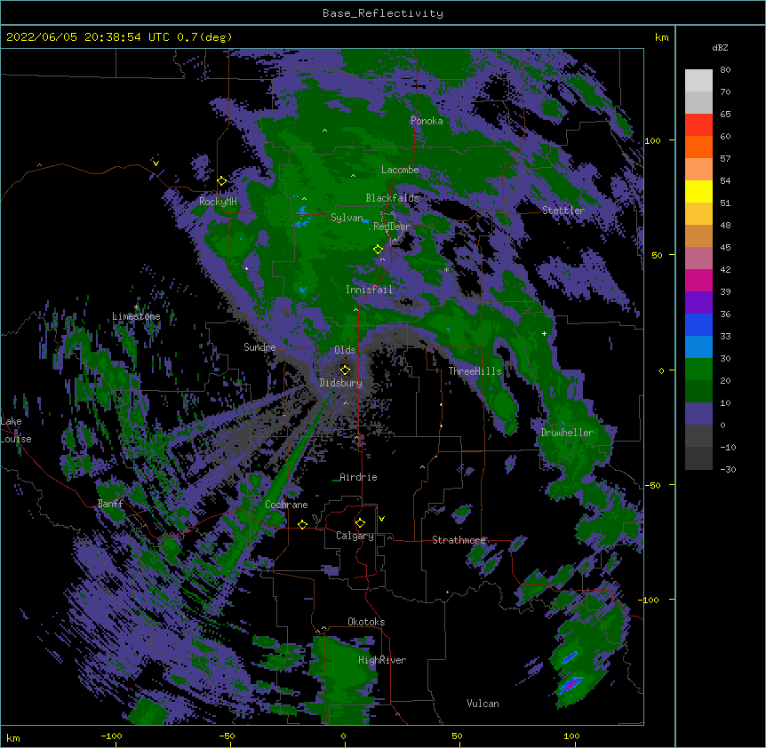Click the Base_Reflectivity title
Viewport: 766px width, 748px height.
point(383,13)
